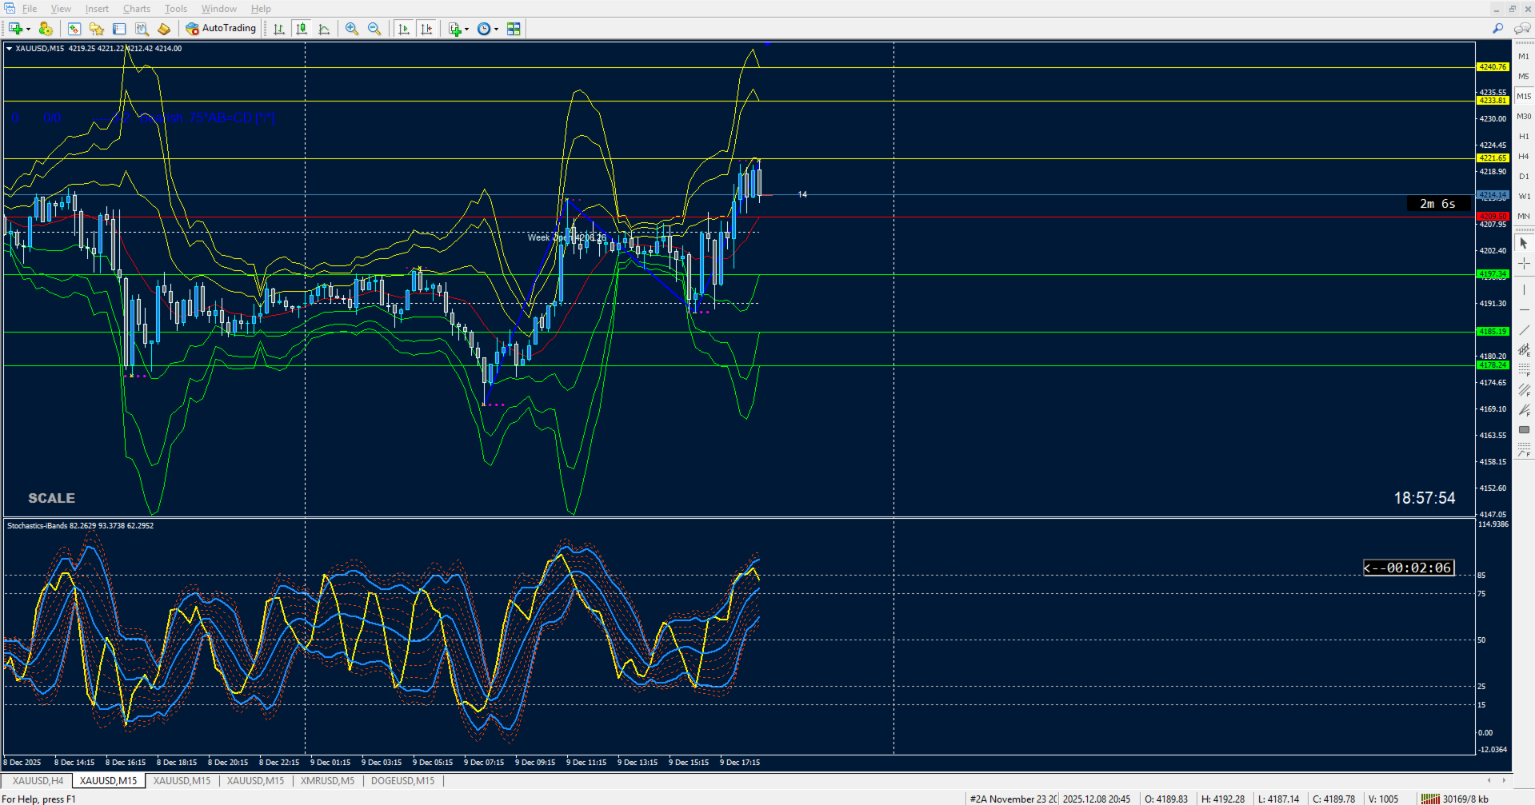Expand the XAUUSD,M15 chart title triangle
Viewport: 1535px width, 805px height.
pyautogui.click(x=9, y=49)
